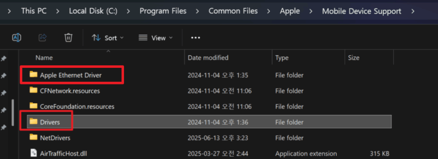This screenshot has width=438, height=159.
Task: Select the Drivers folder row
Action: click(209, 122)
